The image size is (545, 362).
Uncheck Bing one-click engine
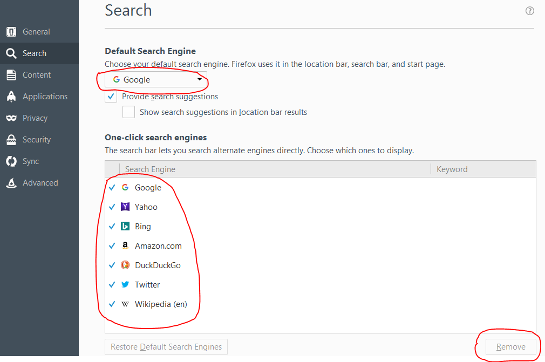point(112,227)
